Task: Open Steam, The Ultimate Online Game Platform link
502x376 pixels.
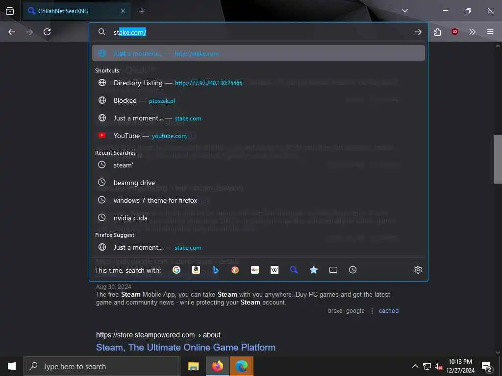Action: point(186,347)
